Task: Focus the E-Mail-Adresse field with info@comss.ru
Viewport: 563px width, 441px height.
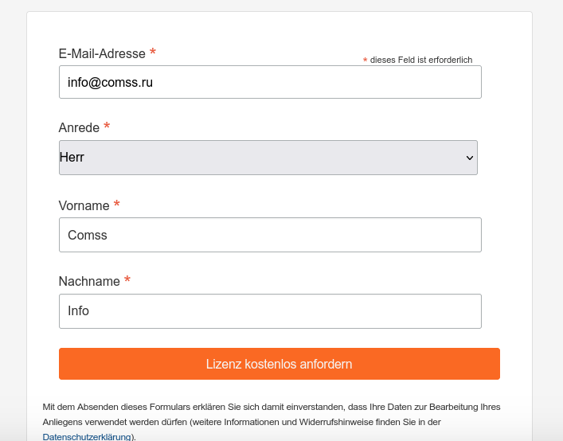Action: [x=270, y=82]
